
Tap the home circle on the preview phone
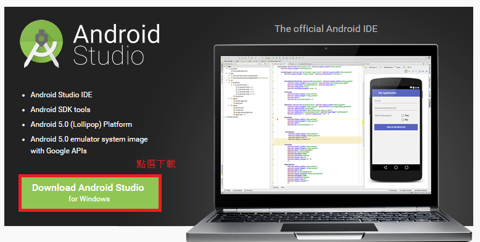click(x=396, y=167)
